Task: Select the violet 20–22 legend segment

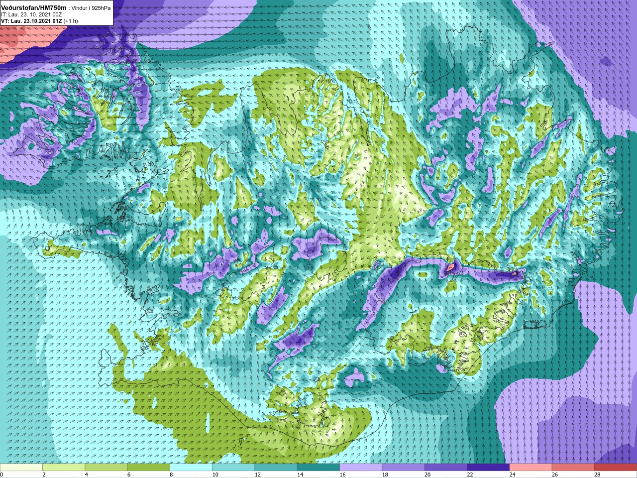Action: pyautogui.click(x=445, y=468)
